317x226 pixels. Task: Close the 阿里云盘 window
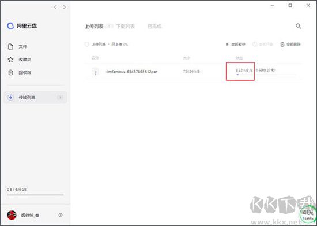(x=308, y=5)
